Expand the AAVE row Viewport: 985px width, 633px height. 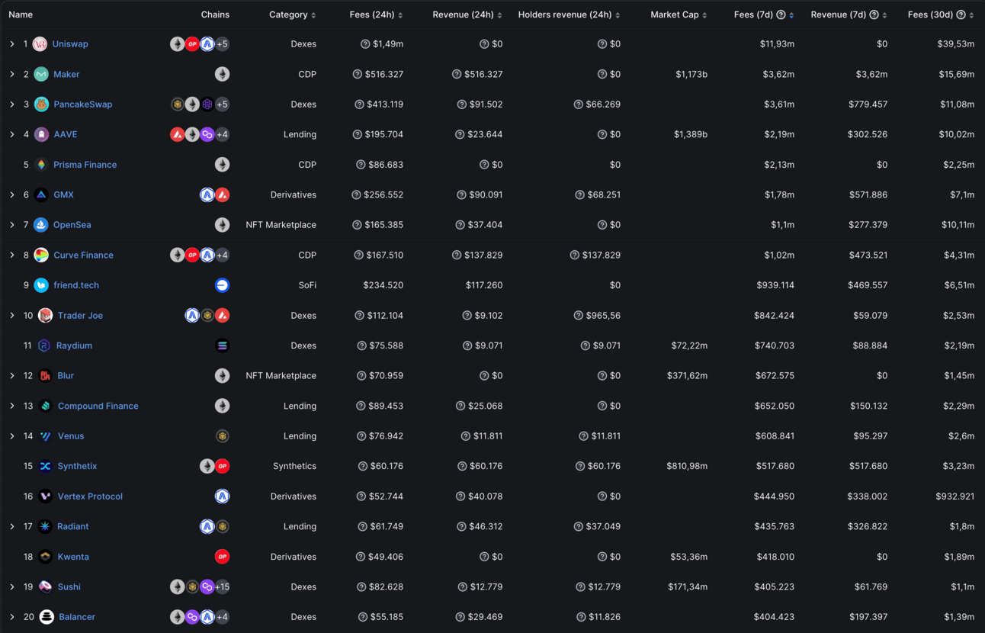click(12, 134)
